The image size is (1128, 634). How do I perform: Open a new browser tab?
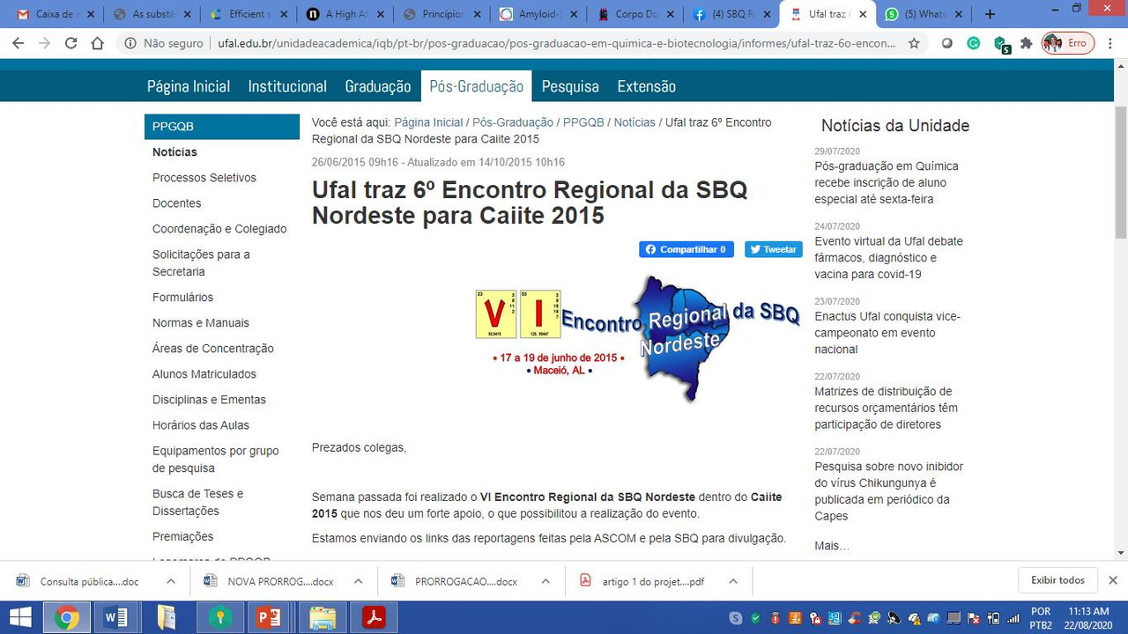click(x=991, y=14)
